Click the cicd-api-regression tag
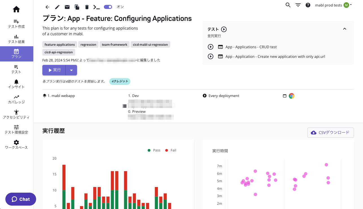The width and height of the screenshot is (363, 209). click(x=59, y=52)
